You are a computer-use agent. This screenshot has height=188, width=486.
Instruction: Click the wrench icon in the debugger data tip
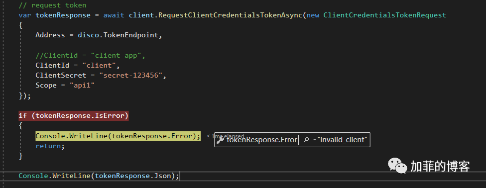[221, 140]
